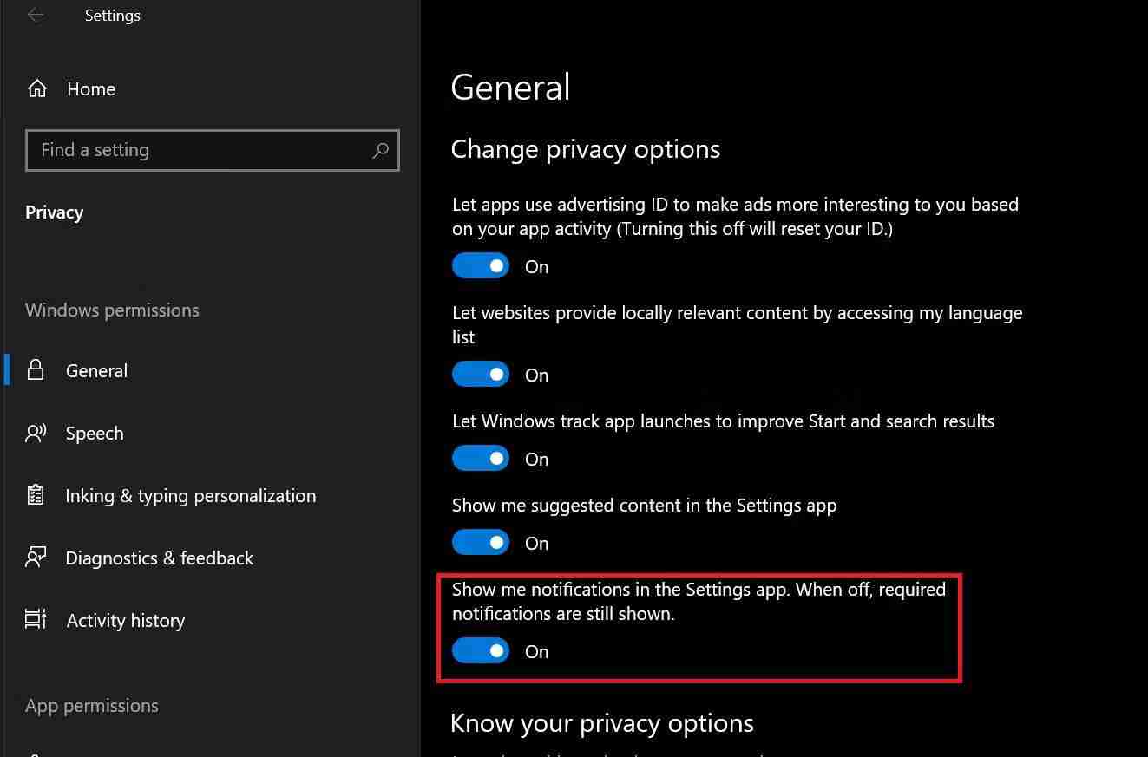Click the Speech microphone icon
The width and height of the screenshot is (1148, 757).
coord(35,433)
